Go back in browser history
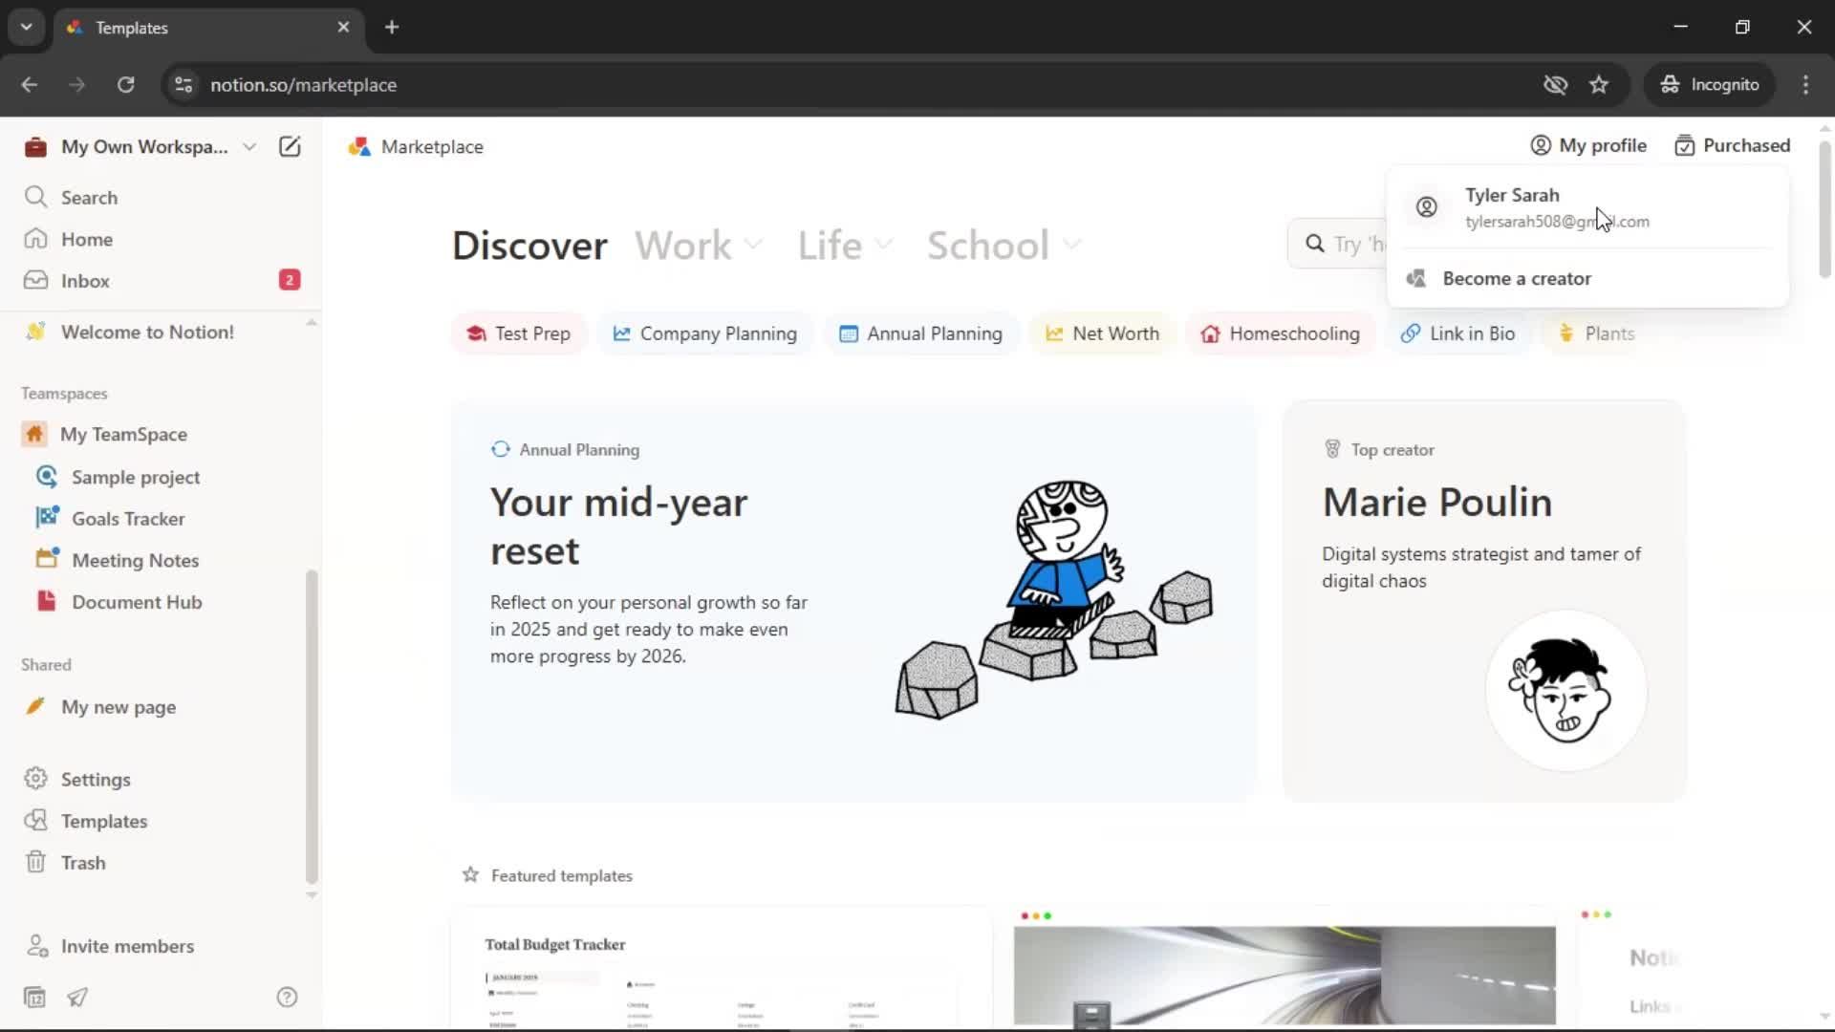 (x=30, y=85)
